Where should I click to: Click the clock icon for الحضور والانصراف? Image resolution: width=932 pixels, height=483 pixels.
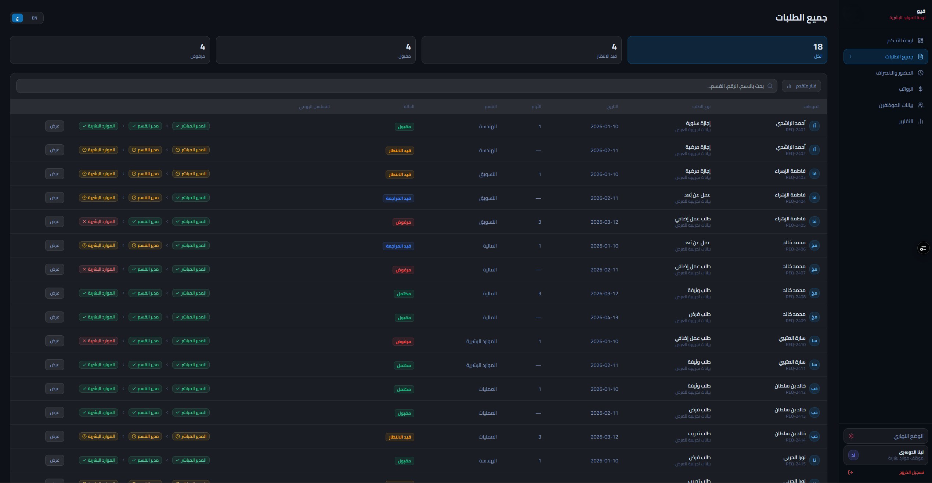[x=920, y=73]
